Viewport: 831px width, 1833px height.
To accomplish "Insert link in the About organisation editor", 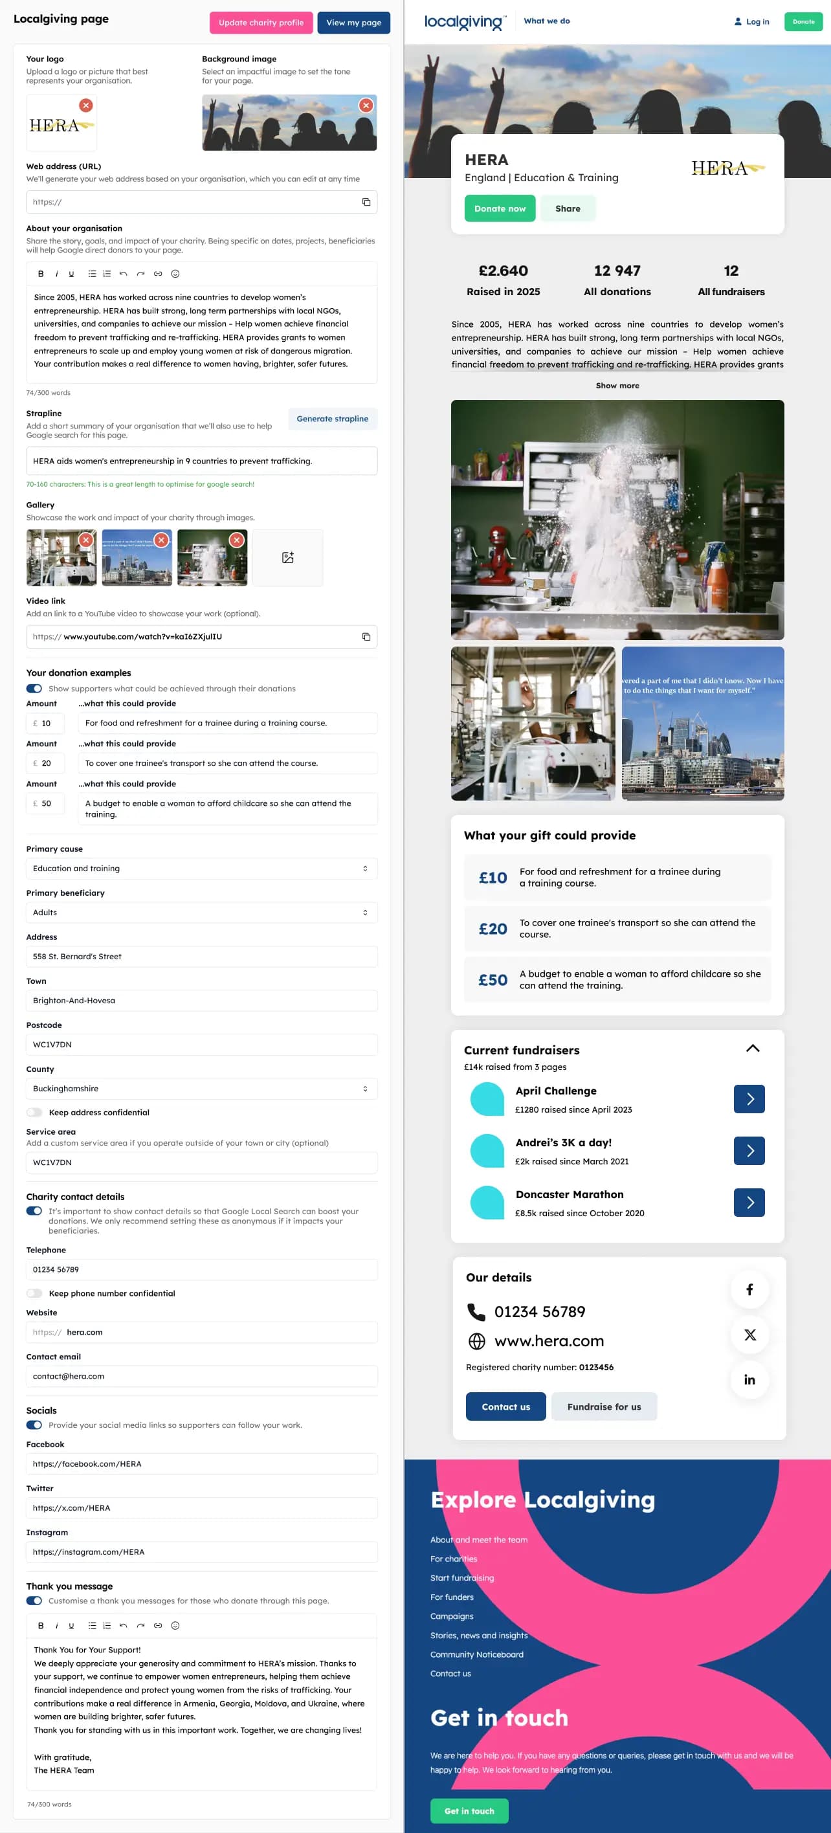I will (x=158, y=274).
